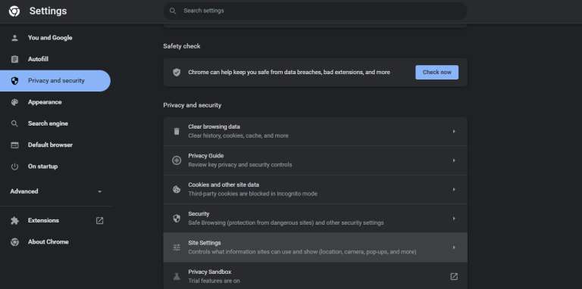This screenshot has height=289, width=582.
Task: Click the sliders icon for Site Settings
Action: click(177, 247)
